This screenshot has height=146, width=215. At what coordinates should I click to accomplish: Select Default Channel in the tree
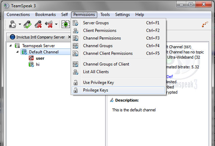(44, 52)
